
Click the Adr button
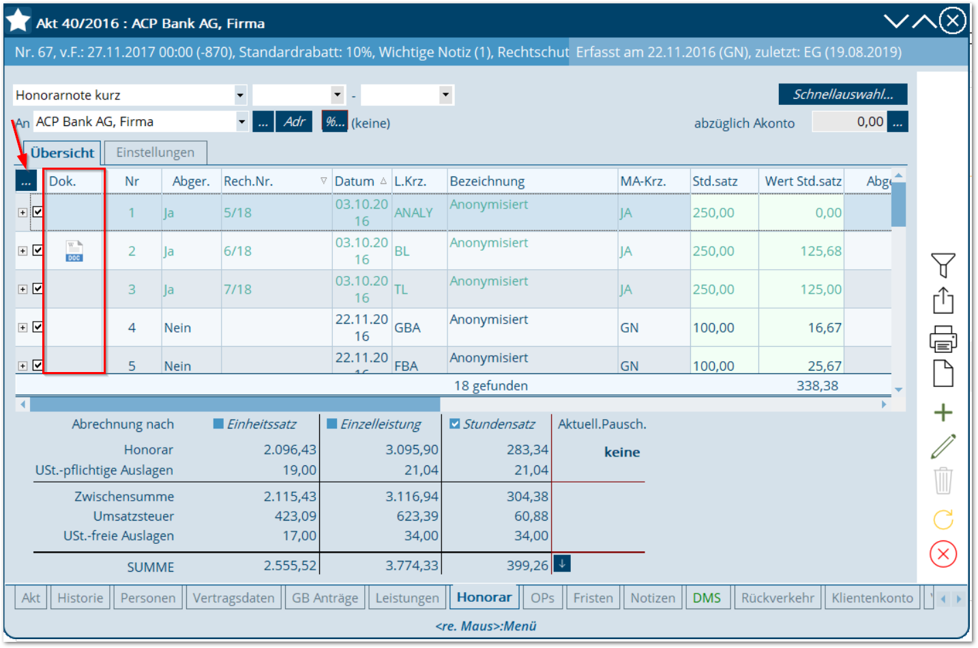tap(294, 122)
